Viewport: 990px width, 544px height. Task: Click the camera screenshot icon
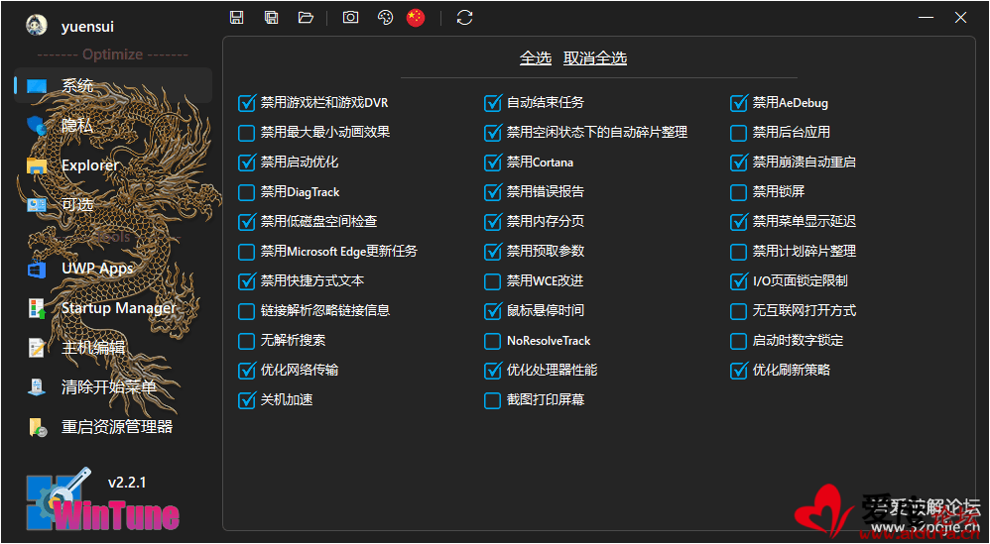[350, 17]
